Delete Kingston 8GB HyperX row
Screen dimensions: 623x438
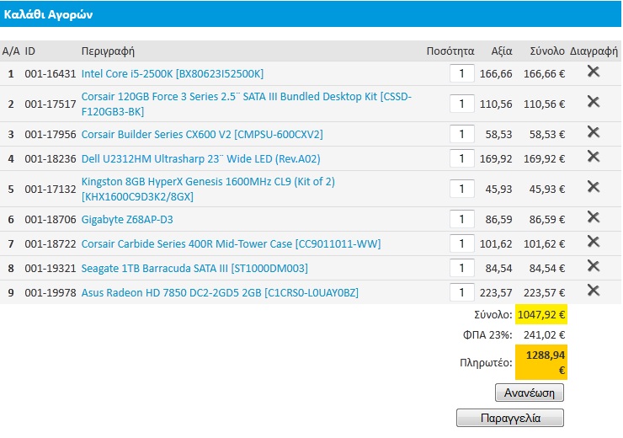click(x=594, y=187)
